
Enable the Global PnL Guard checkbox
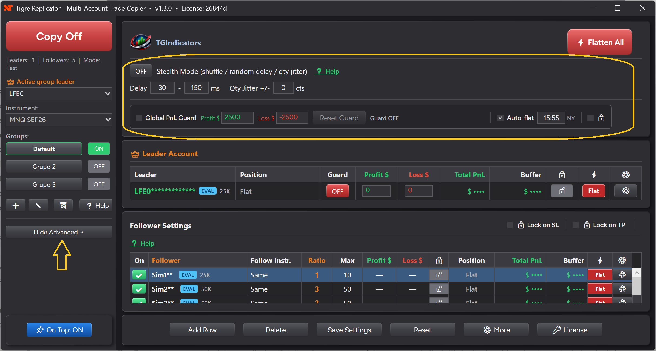point(139,118)
